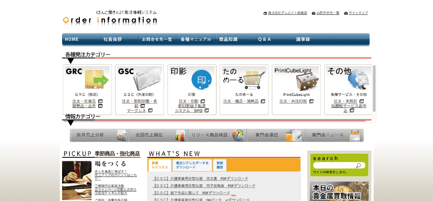Screen dimensions: 433x201
Task: Click the category panel vertical scrollbar
Action: point(374,89)
